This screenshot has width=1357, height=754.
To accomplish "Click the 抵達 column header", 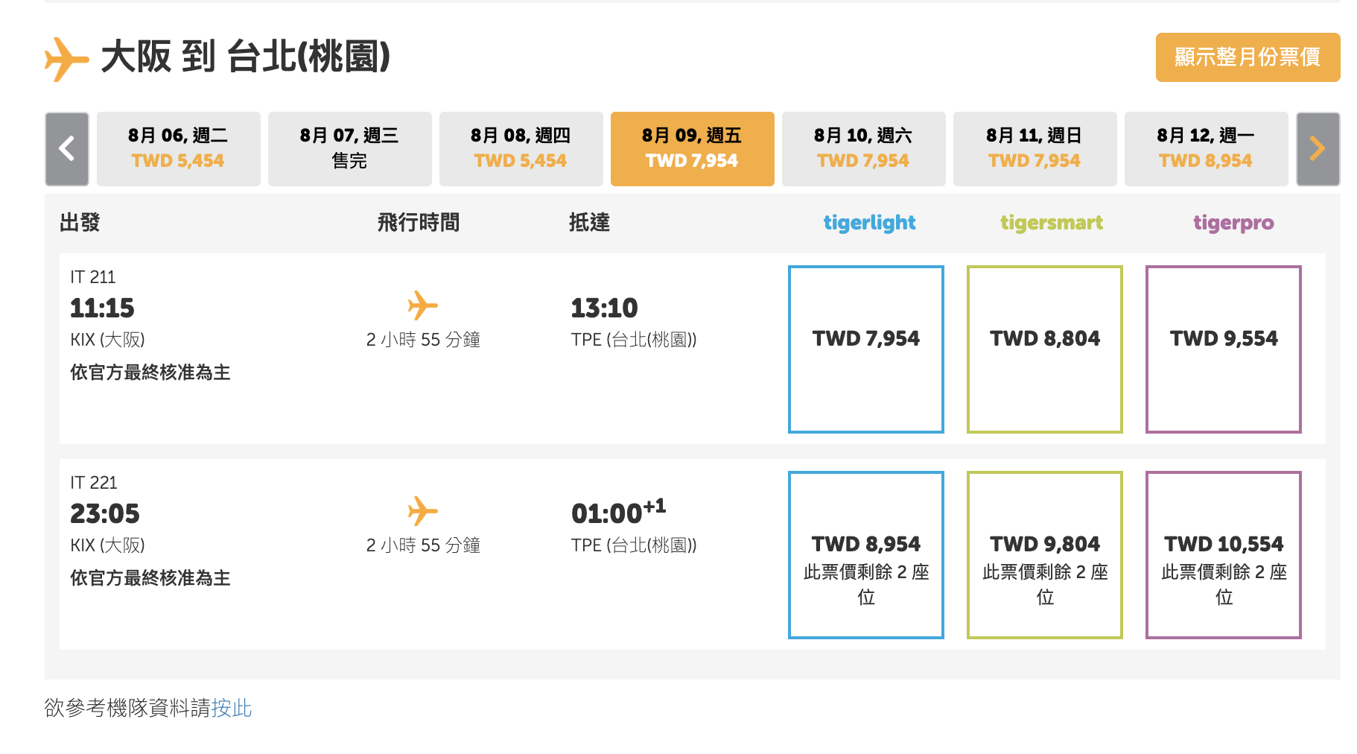I will pos(589,222).
